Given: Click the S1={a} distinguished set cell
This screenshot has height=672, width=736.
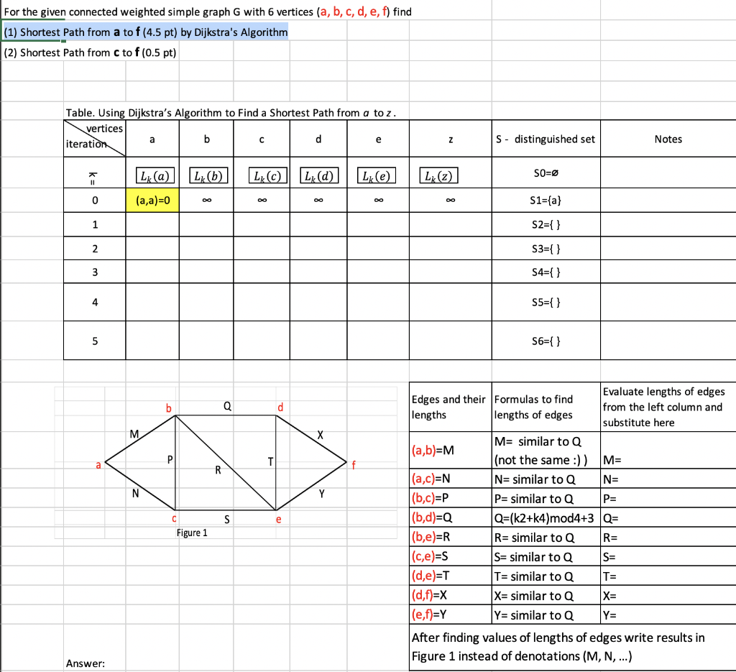Looking at the screenshot, I should point(545,200).
